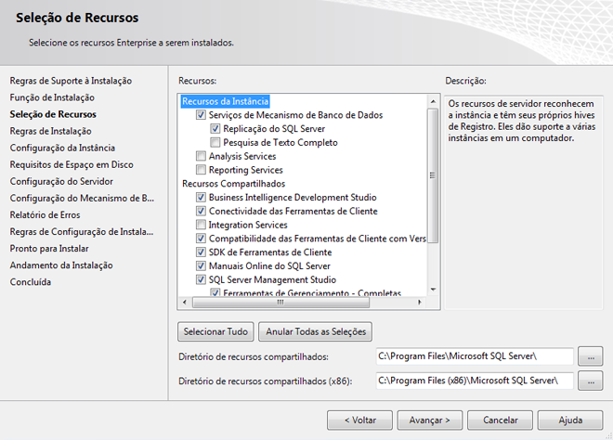Select the Recursos Compartilhados tree node
613x440 pixels.
(233, 184)
